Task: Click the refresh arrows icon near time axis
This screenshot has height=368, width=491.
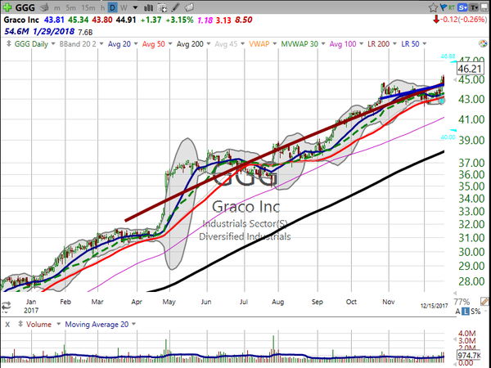Action: (x=6, y=306)
